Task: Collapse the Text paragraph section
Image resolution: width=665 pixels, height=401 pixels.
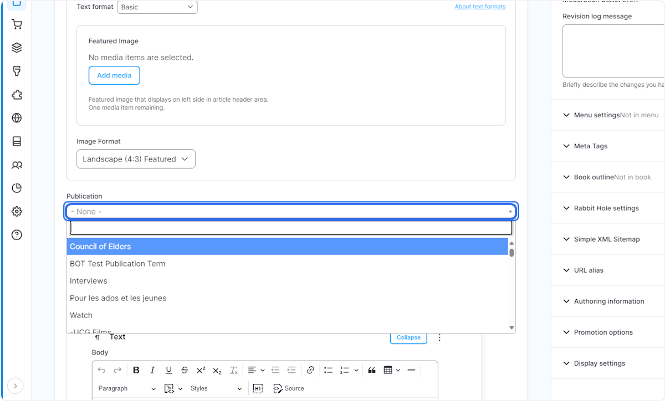Action: tap(408, 337)
